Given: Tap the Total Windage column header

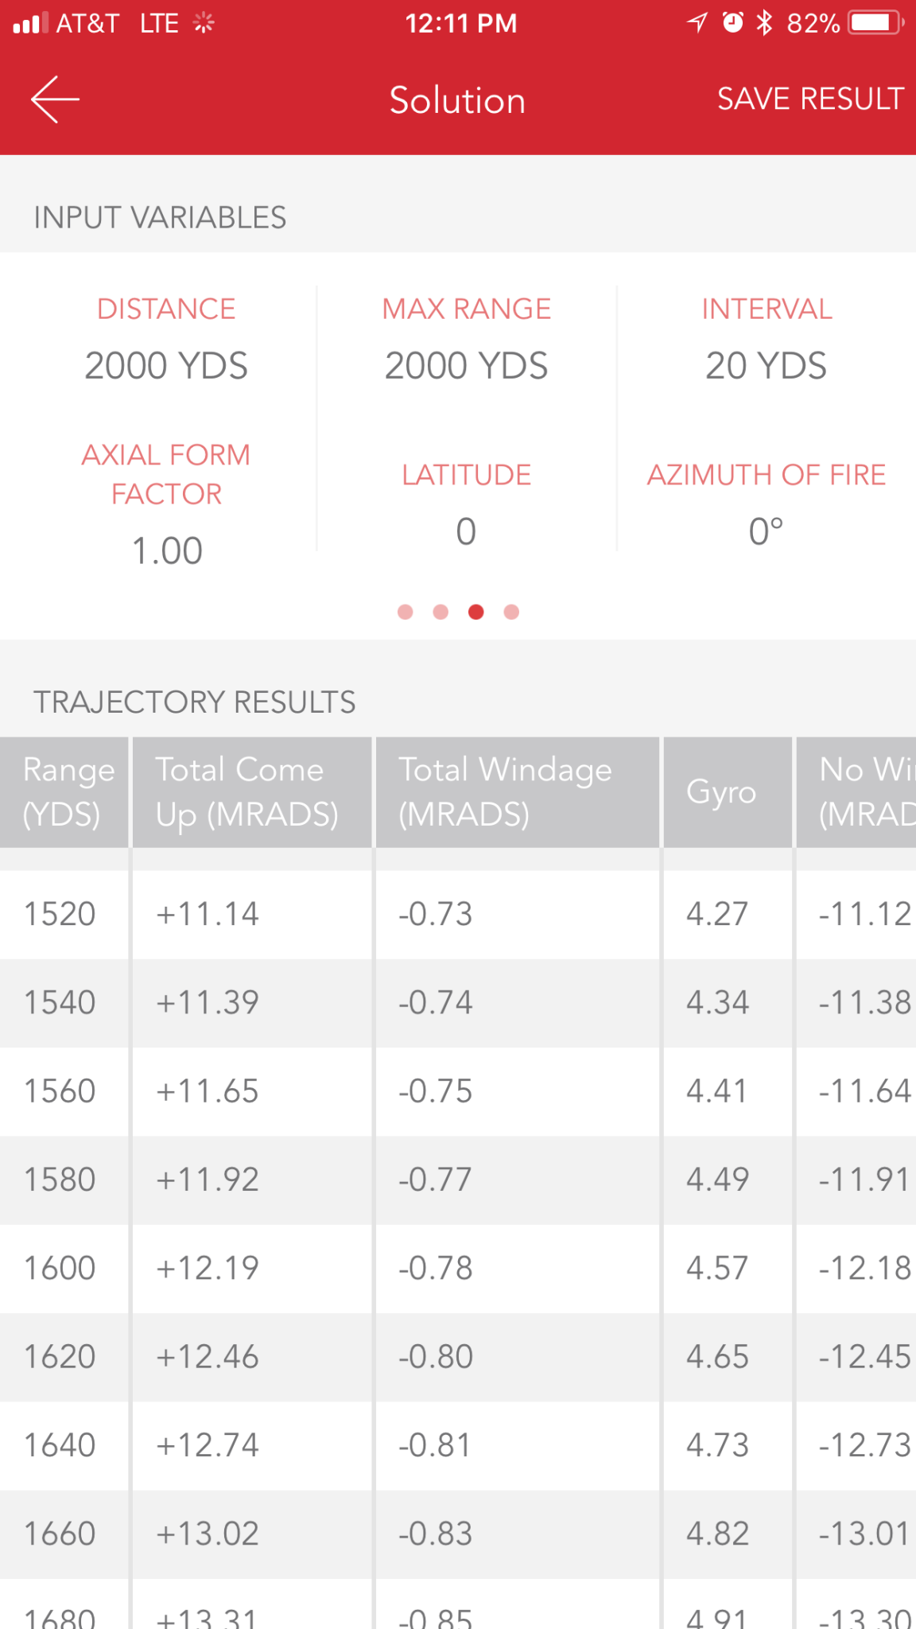Looking at the screenshot, I should pos(518,792).
